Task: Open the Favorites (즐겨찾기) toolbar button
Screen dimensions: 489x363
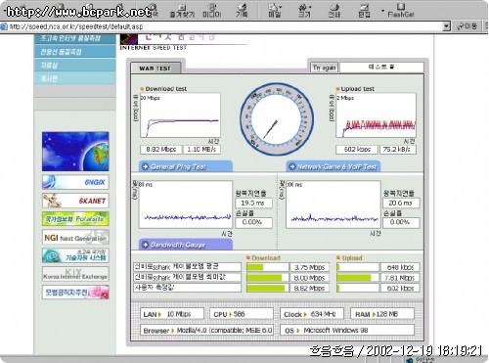Action: click(182, 11)
